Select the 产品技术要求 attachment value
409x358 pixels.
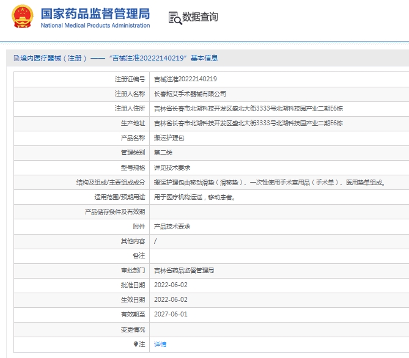(x=172, y=226)
